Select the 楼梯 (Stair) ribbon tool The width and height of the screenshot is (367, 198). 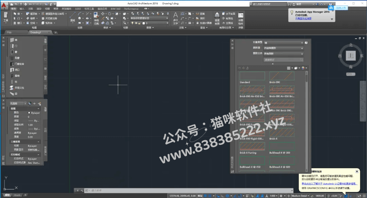[31, 18]
